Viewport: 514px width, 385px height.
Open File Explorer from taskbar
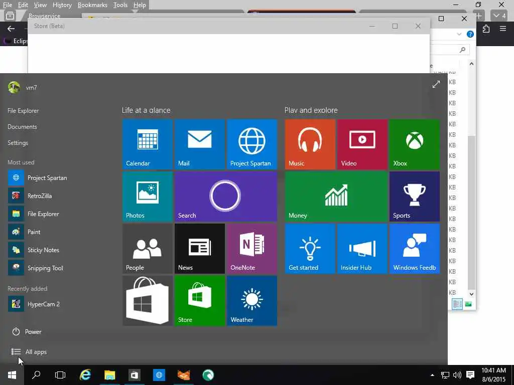click(x=110, y=375)
